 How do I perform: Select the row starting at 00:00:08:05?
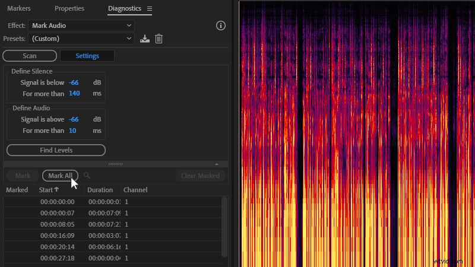[112, 224]
